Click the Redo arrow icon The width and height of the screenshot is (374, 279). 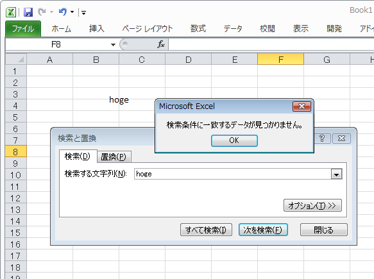42,12
